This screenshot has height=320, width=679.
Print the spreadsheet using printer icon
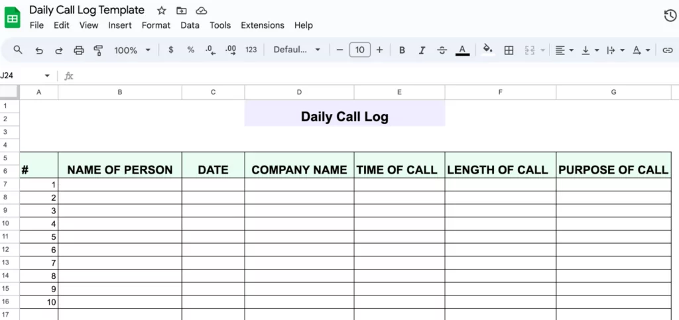(x=79, y=50)
